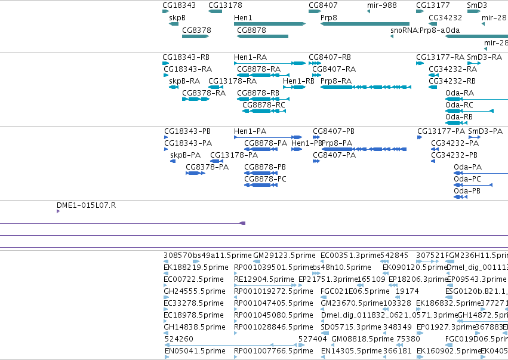
Task: Click the CG8407-RB transcript label
Action: (x=330, y=57)
